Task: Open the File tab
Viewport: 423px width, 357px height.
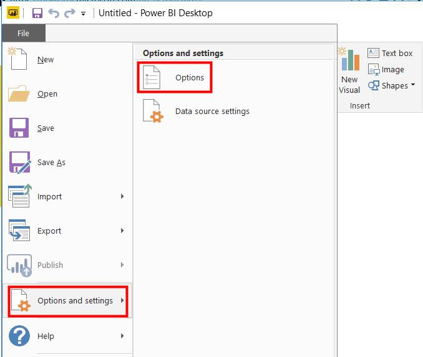Action: point(23,33)
